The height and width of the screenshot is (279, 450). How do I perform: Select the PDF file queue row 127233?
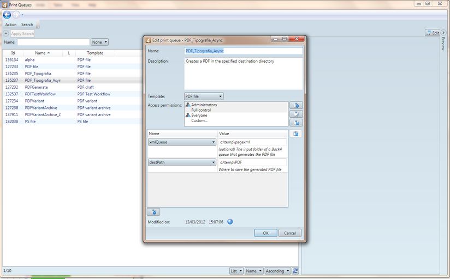coord(73,66)
